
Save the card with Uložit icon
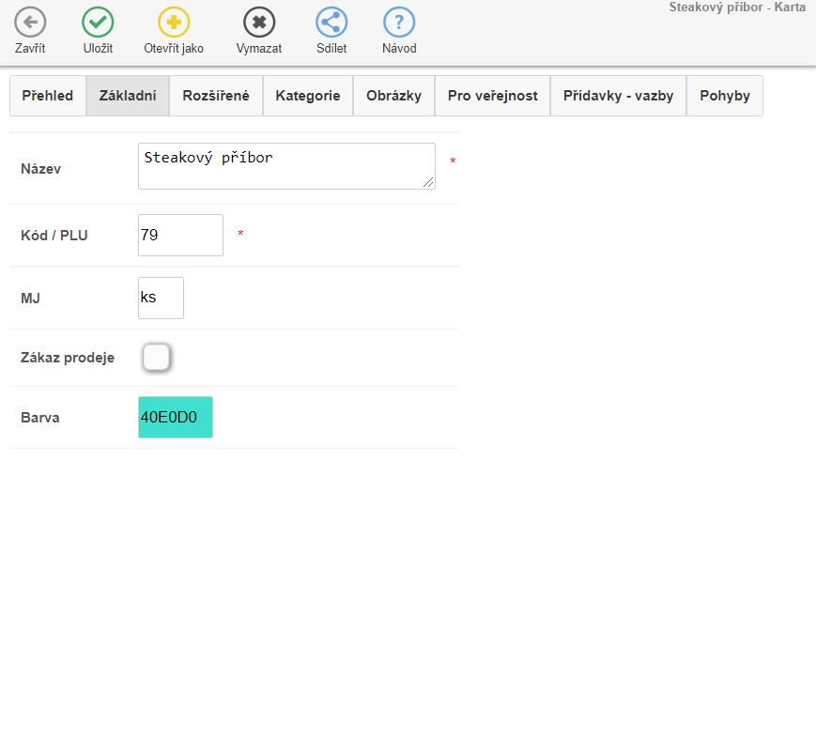click(x=98, y=23)
